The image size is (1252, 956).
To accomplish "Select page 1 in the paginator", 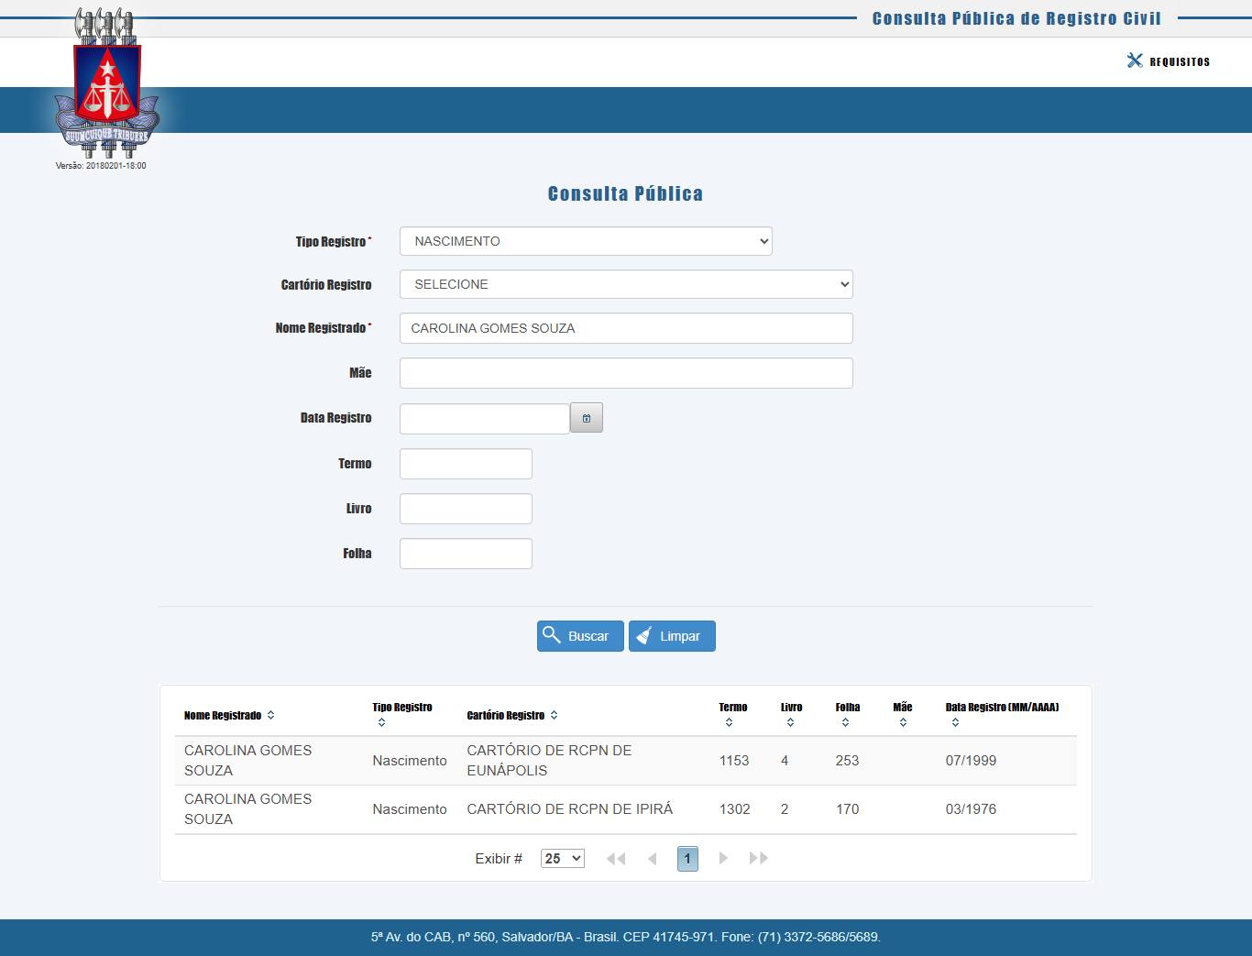I will click(x=687, y=859).
